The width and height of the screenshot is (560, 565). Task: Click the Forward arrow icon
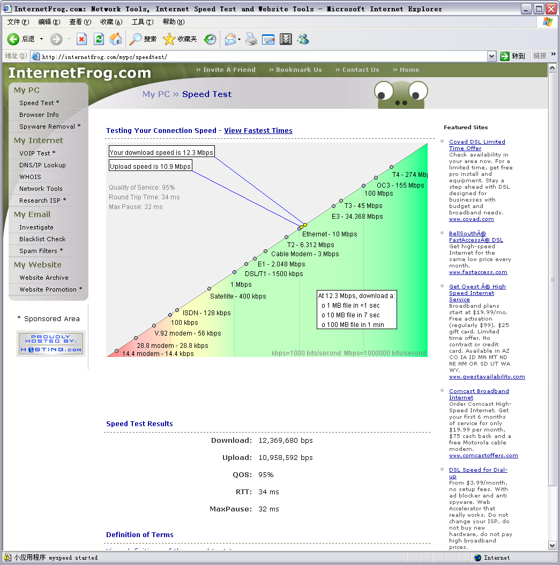[x=56, y=39]
